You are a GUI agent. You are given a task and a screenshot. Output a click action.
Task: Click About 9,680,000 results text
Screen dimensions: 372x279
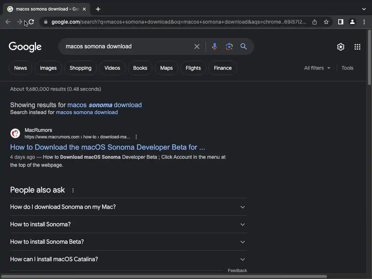tap(56, 89)
